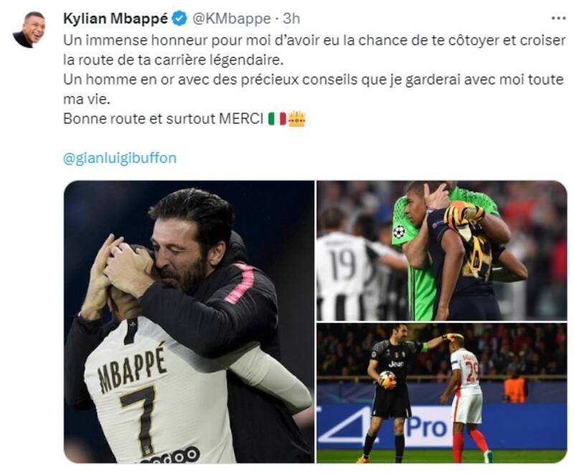Click the "Bonne route et surtout MERCI" text

pos(164,118)
